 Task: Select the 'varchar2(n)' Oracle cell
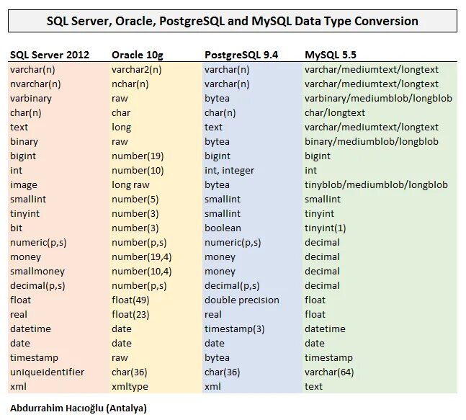coord(137,70)
